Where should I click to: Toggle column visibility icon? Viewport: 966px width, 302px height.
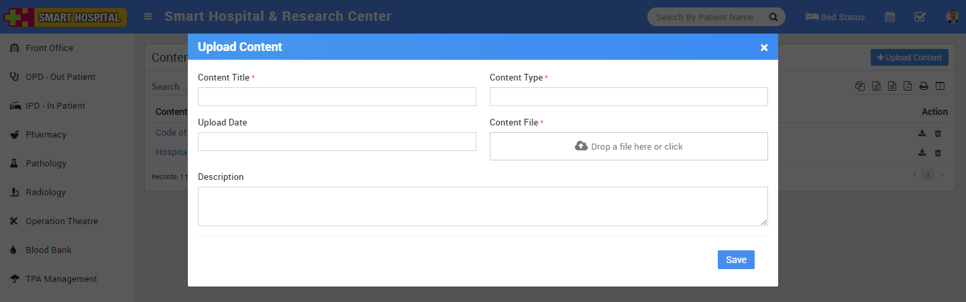[x=940, y=86]
